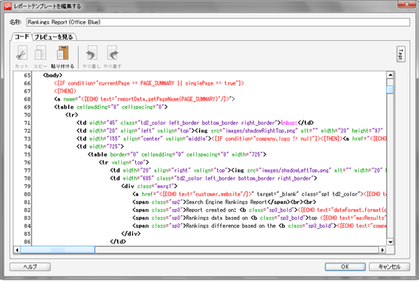Click line number 65 in the gutter
The height and width of the screenshot is (281, 419).
point(27,75)
